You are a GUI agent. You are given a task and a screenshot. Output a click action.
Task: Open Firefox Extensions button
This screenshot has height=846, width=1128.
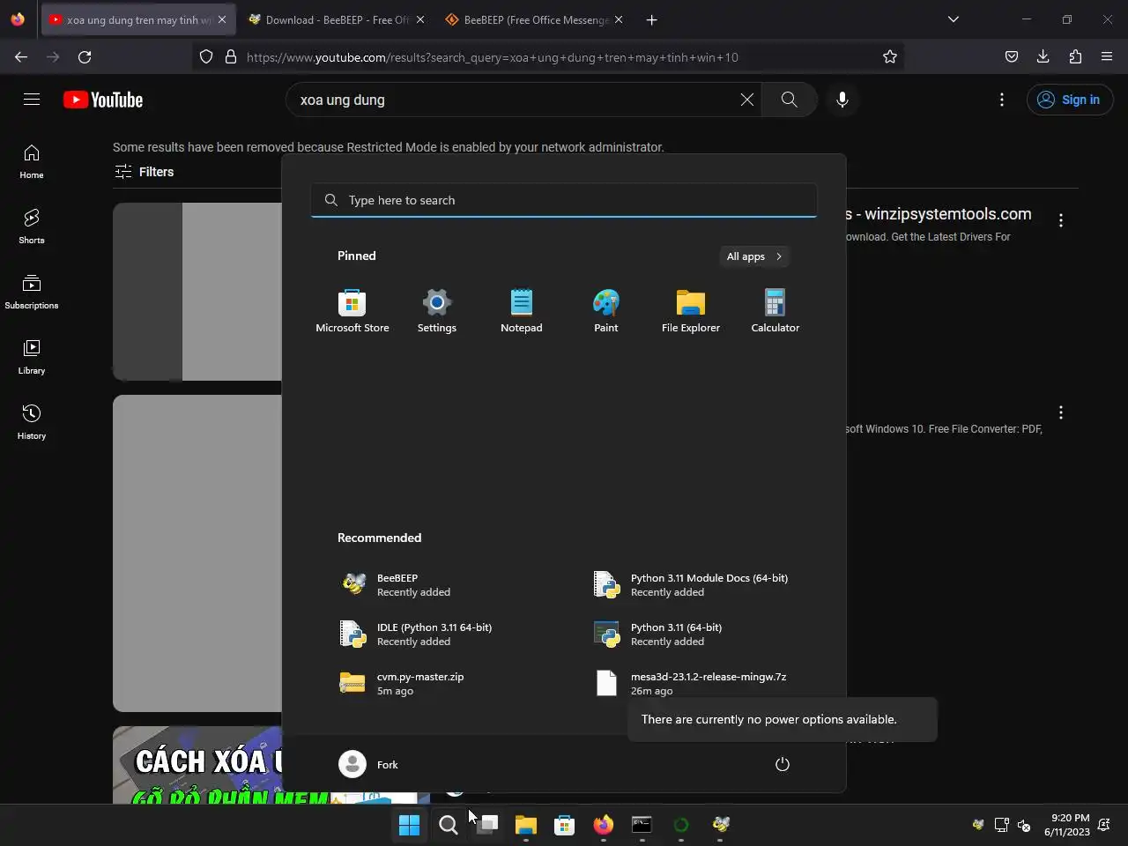pyautogui.click(x=1075, y=56)
